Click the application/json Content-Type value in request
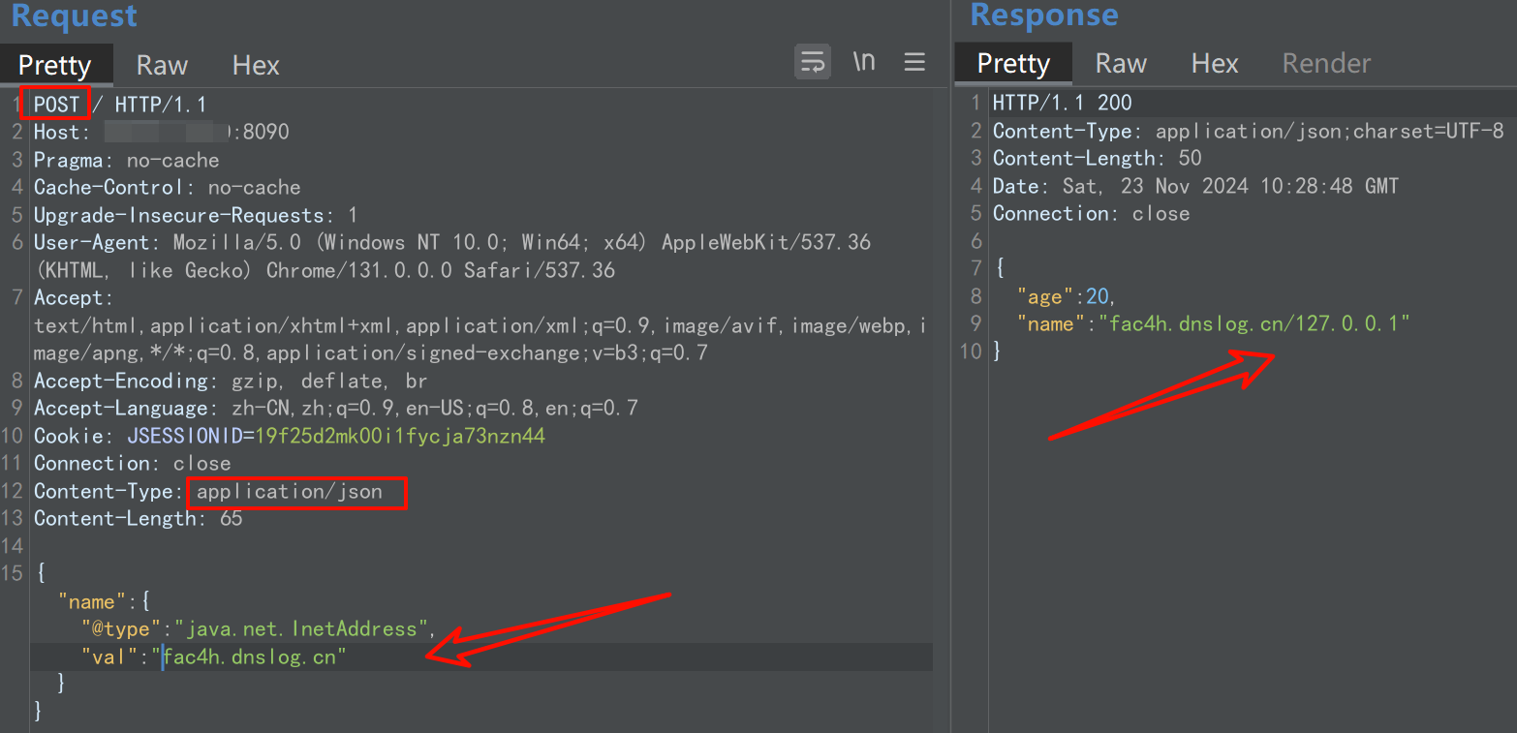 coord(290,492)
